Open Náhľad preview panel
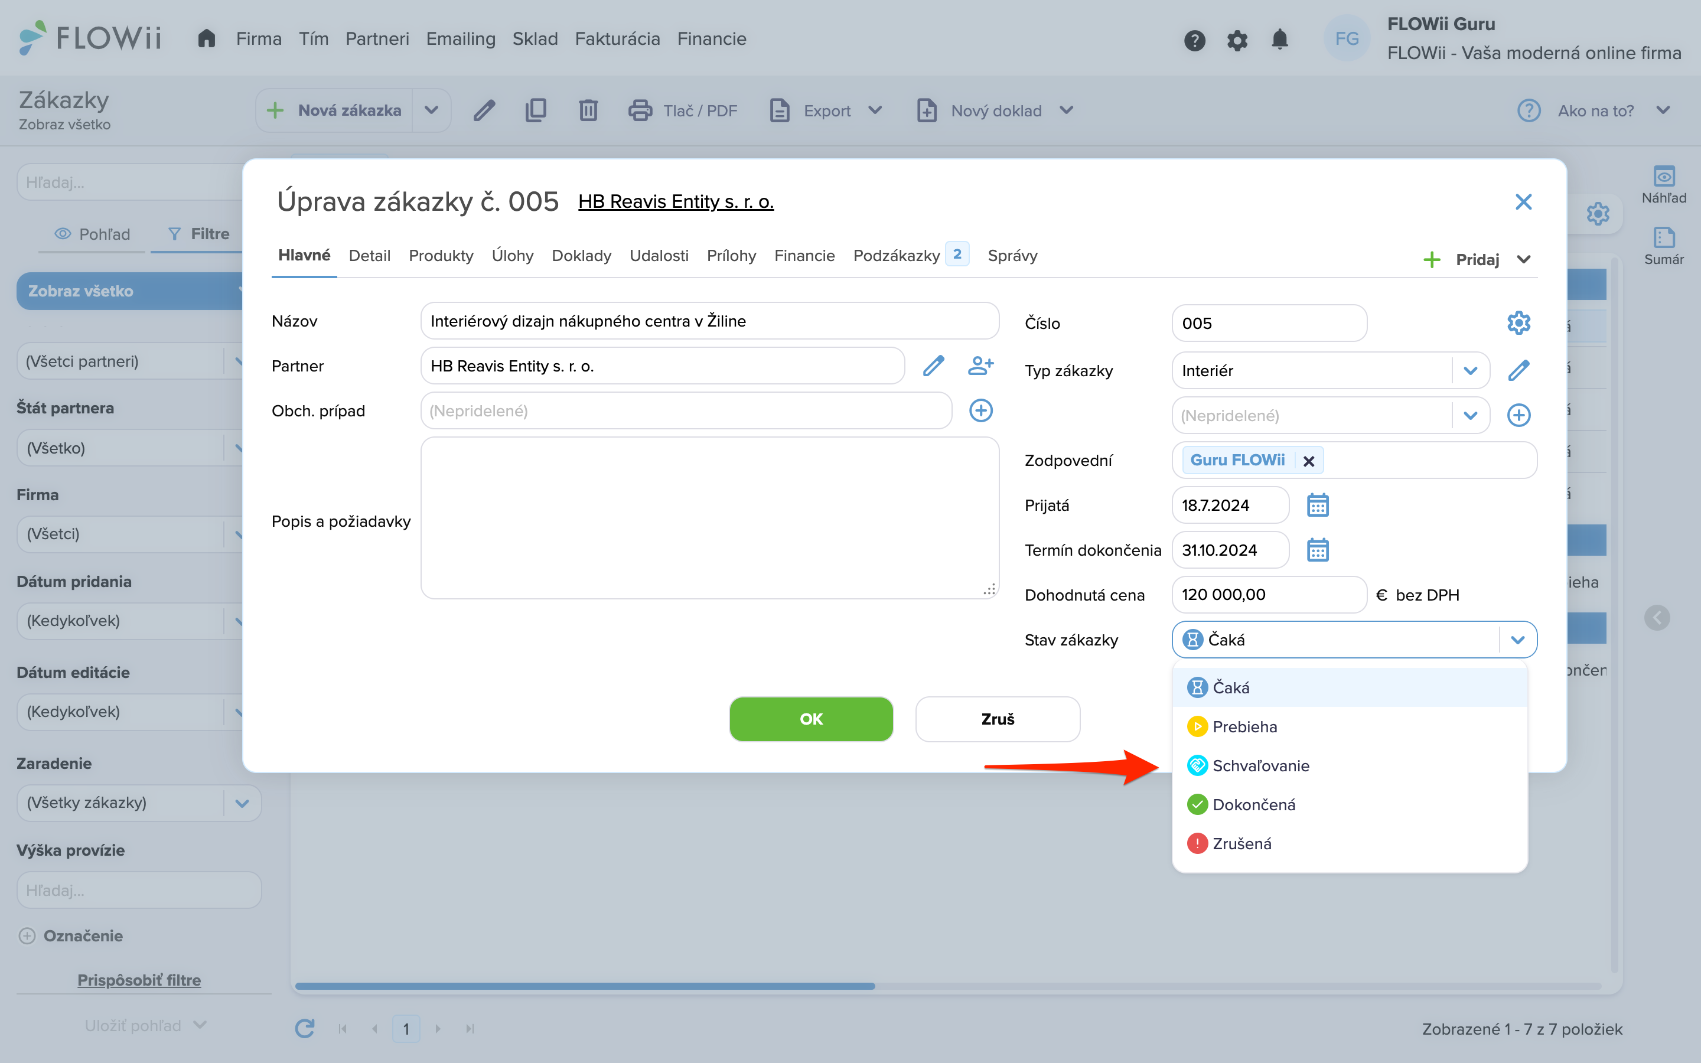 point(1664,185)
